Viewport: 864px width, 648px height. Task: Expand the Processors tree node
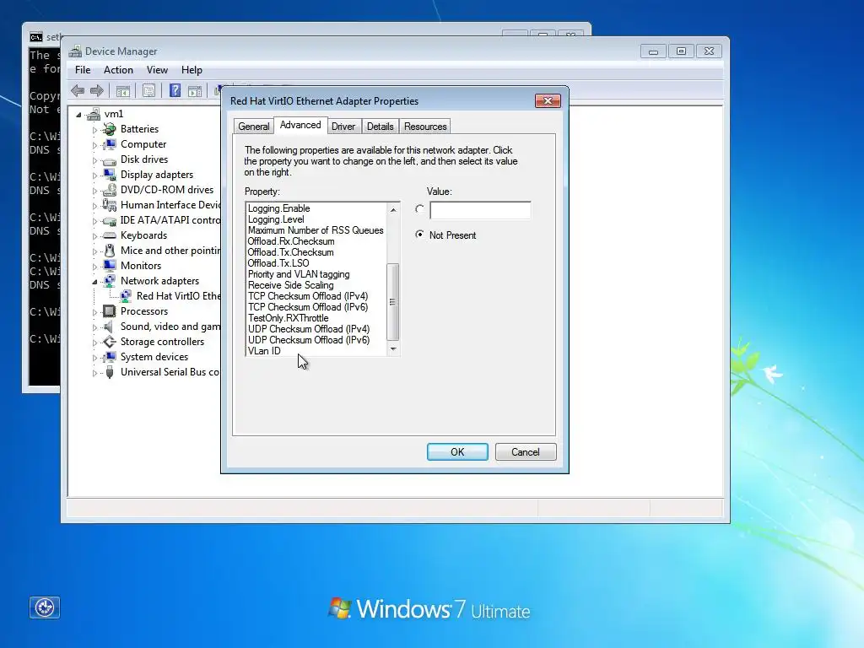[94, 312]
